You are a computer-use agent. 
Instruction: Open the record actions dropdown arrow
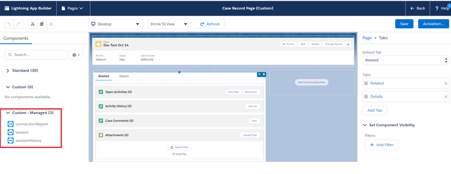tap(348, 44)
